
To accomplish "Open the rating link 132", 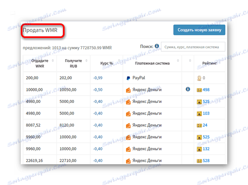I will click(206, 149).
